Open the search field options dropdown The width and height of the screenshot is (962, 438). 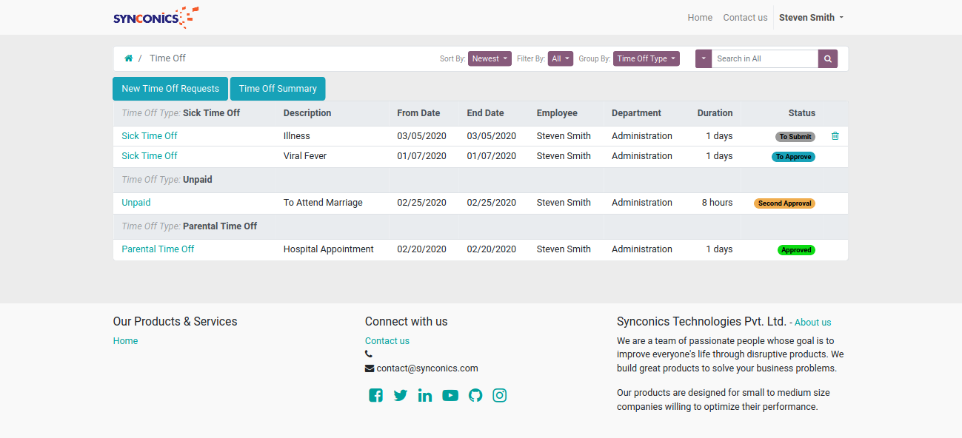coord(704,58)
